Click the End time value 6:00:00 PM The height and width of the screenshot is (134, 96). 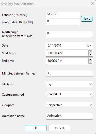[55, 61]
